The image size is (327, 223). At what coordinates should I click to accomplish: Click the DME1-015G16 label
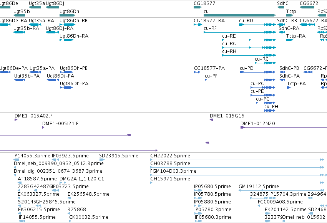227,116
